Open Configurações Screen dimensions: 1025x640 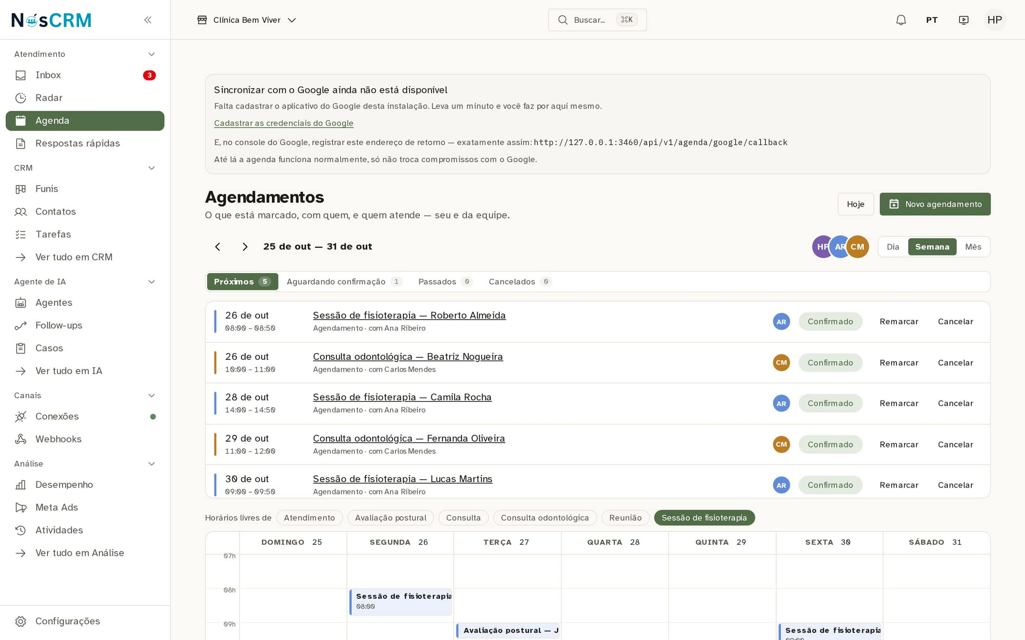pyautogui.click(x=85, y=621)
